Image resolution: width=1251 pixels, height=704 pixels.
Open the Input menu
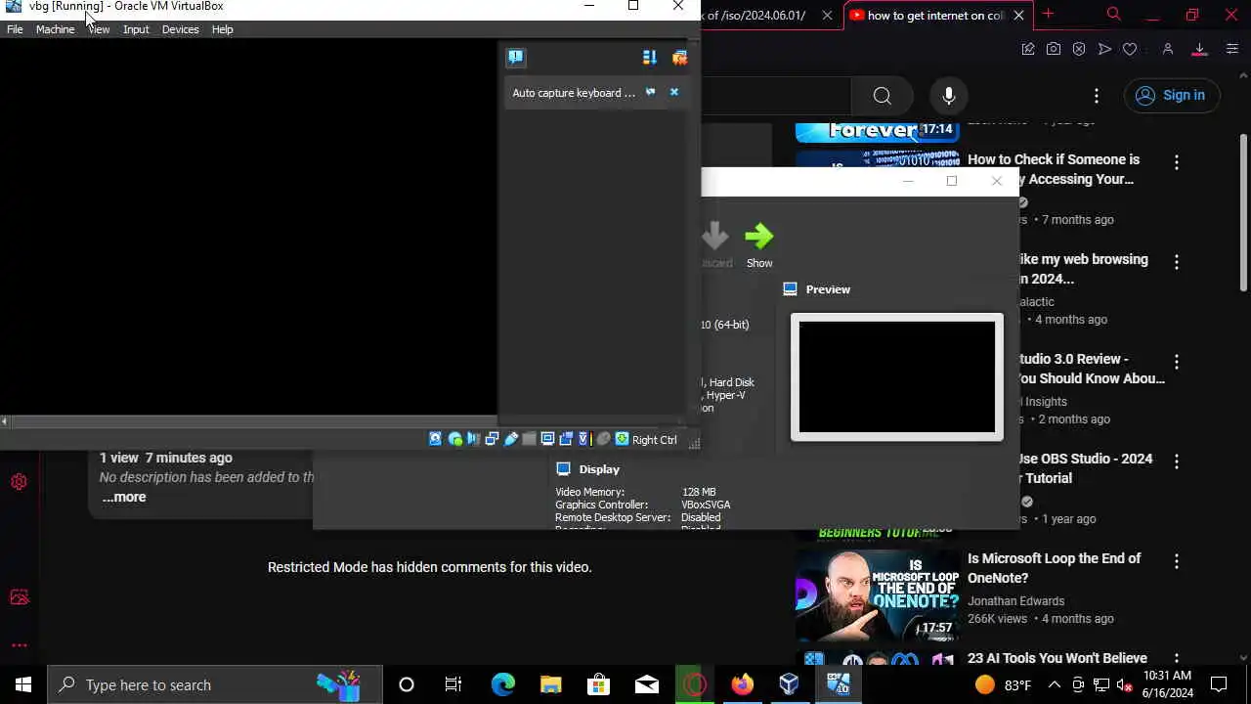[136, 29]
